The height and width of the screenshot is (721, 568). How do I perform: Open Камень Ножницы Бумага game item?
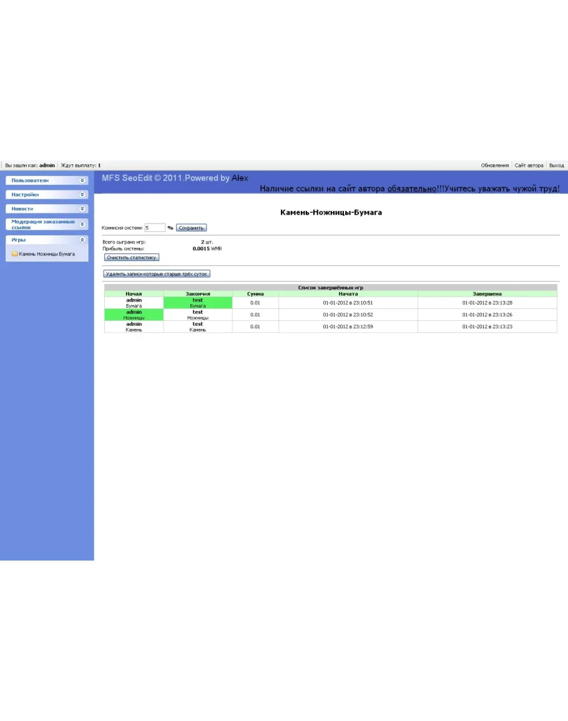tap(47, 254)
